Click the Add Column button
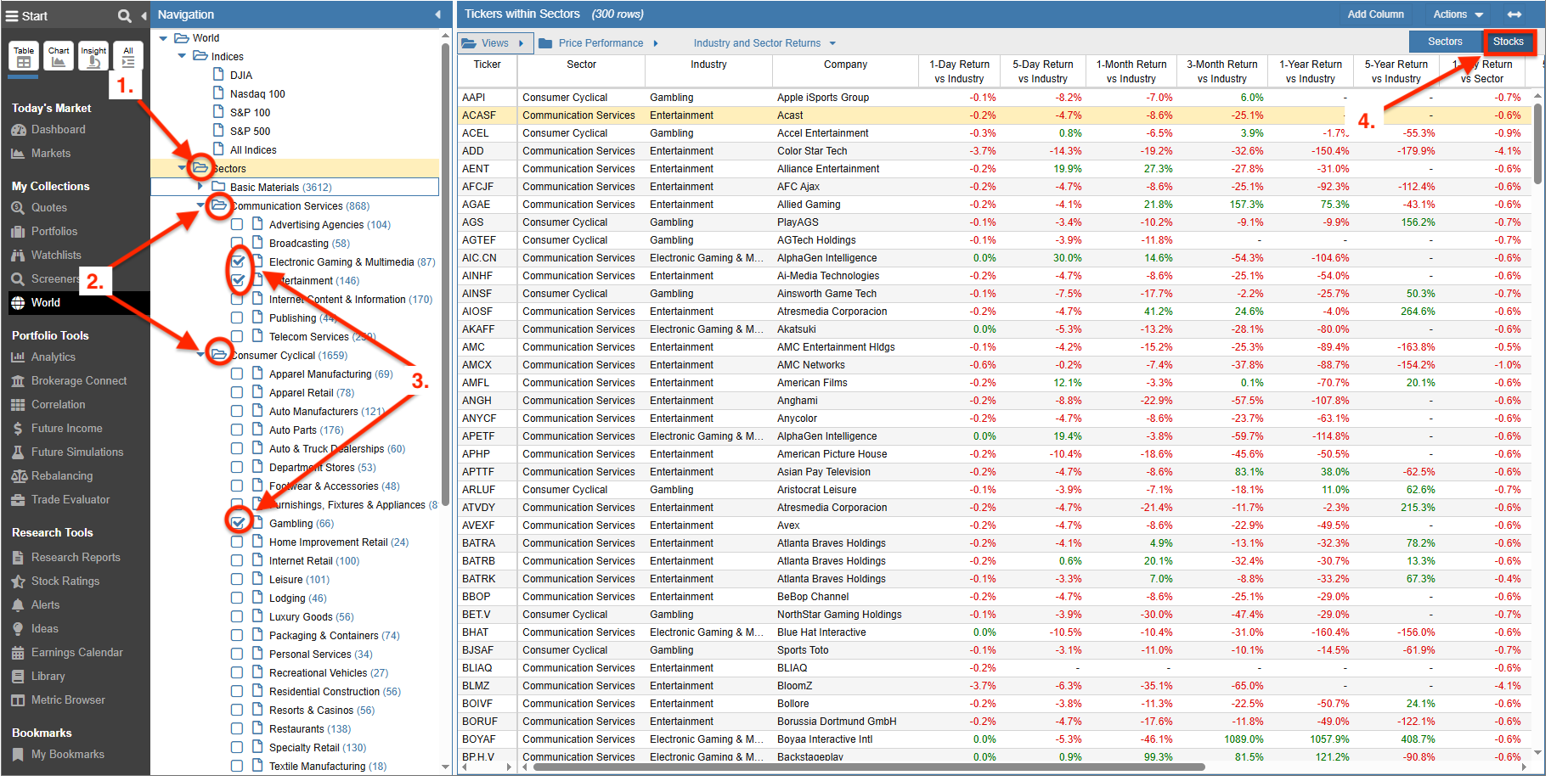 click(1375, 14)
